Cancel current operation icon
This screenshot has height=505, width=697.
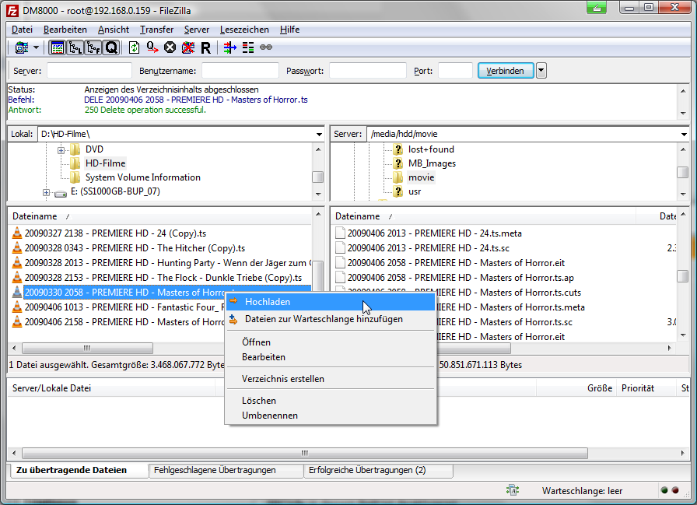pos(170,47)
